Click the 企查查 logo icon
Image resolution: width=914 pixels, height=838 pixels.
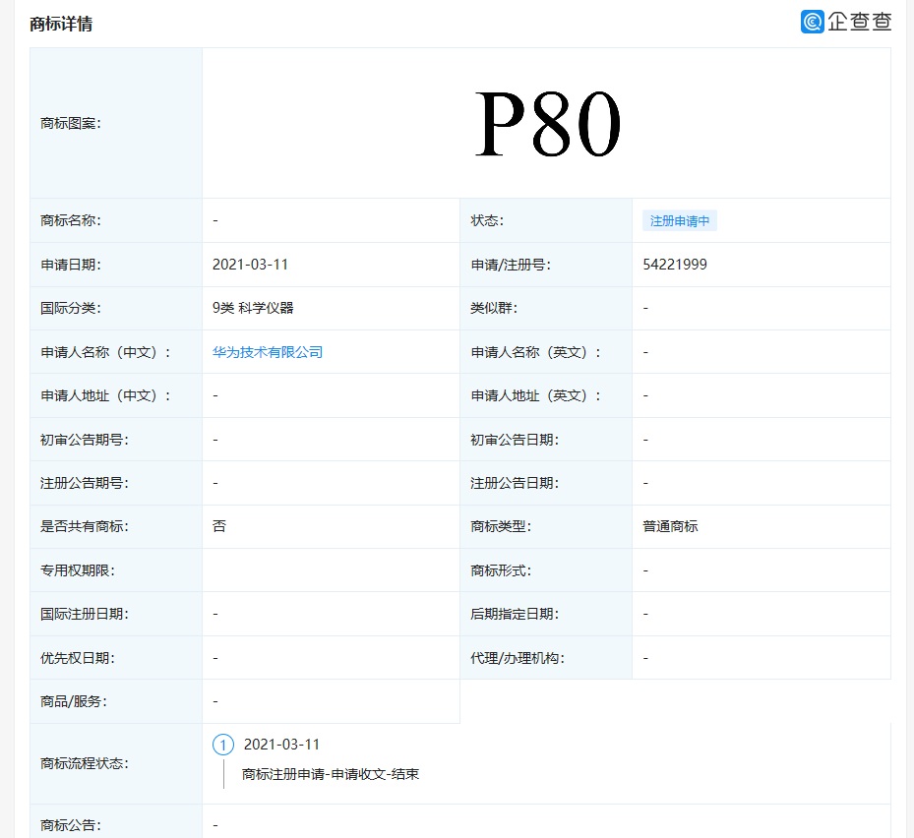click(812, 22)
